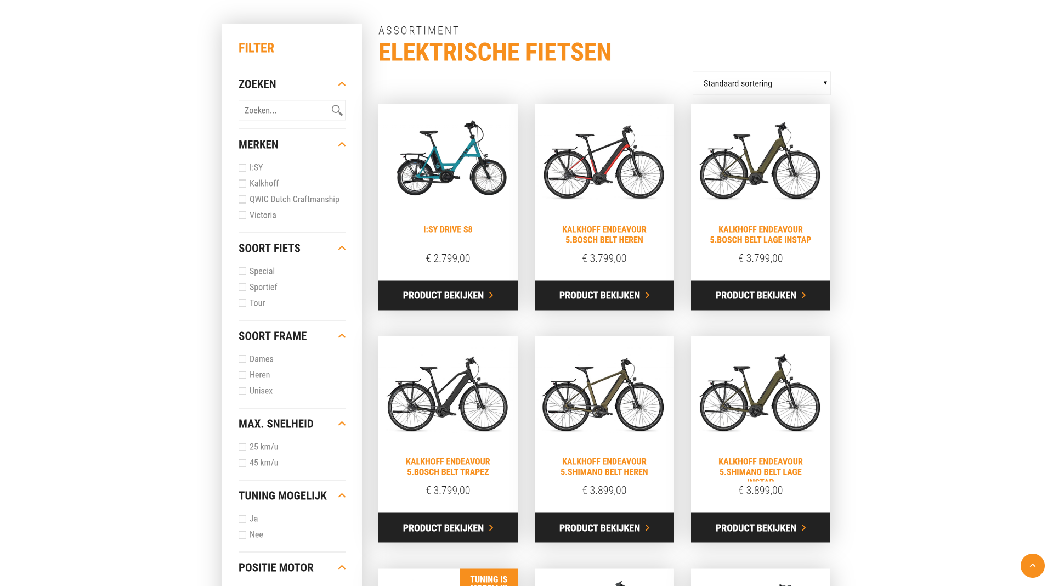The width and height of the screenshot is (1053, 586).
Task: Enable the QWIC Dutch Craftmanship filter
Action: (242, 200)
